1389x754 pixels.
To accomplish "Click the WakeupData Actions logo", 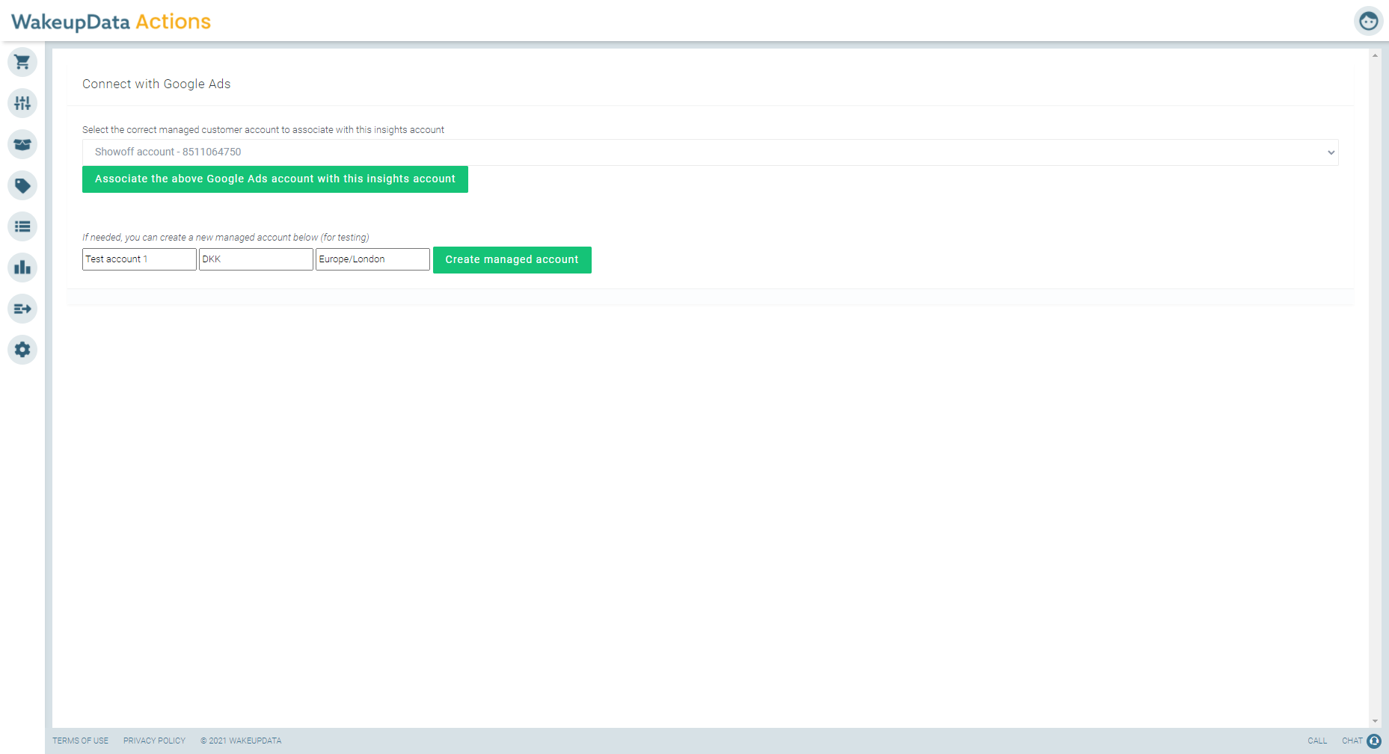I will tap(111, 22).
